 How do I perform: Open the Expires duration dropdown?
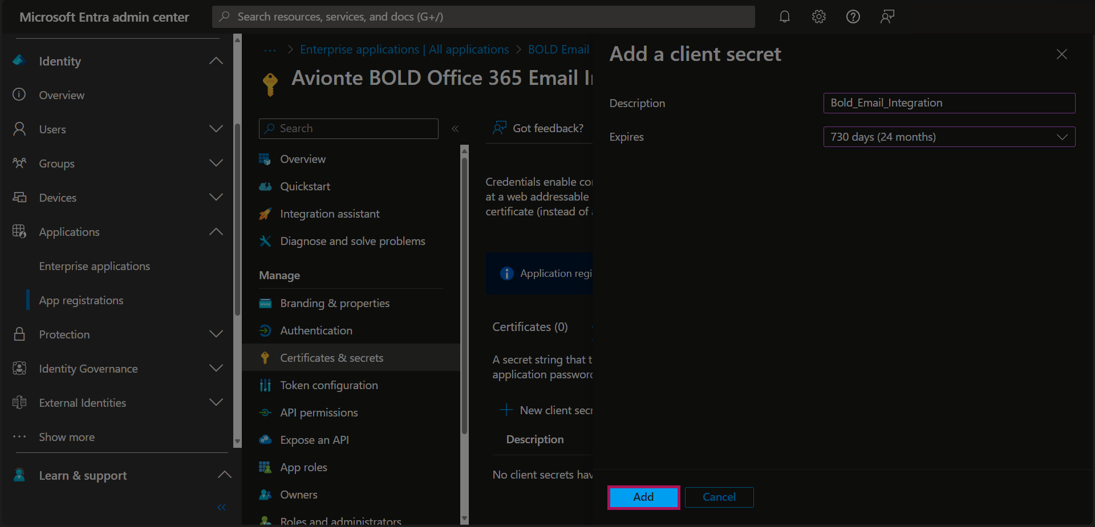(949, 137)
